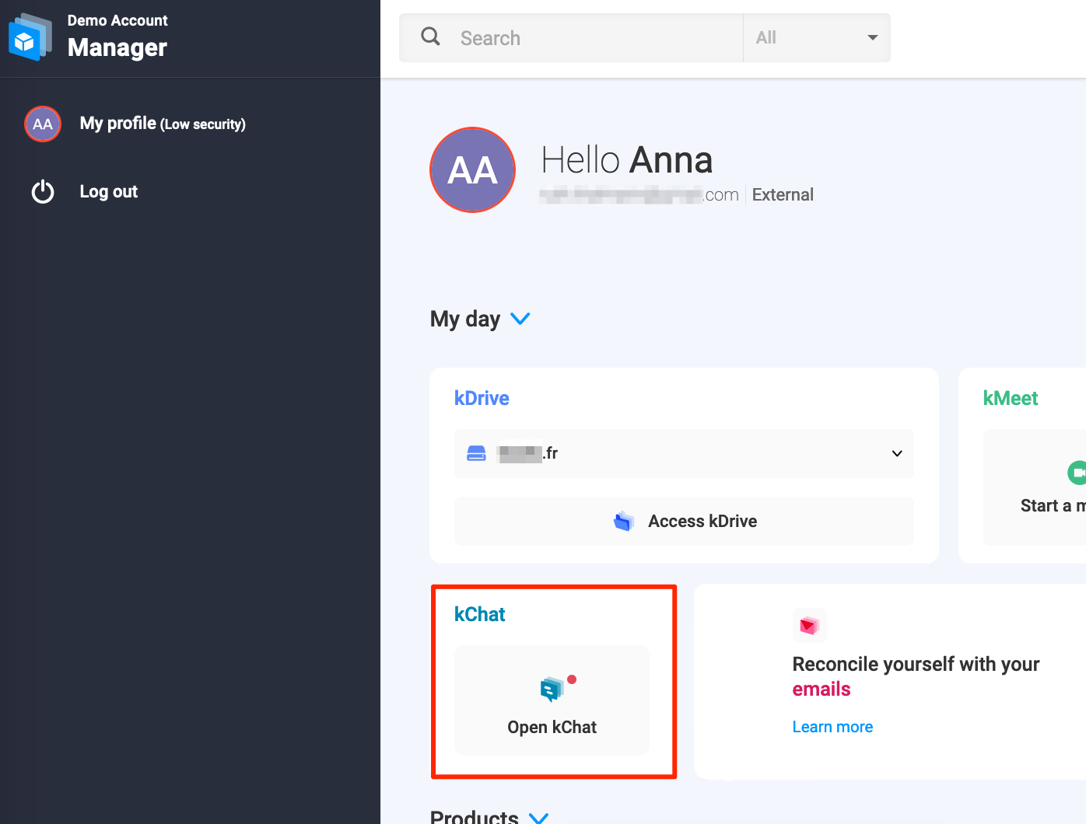Screen dimensions: 1086x824
Task: Click the Infomaniak Mail envelope icon
Action: (809, 625)
